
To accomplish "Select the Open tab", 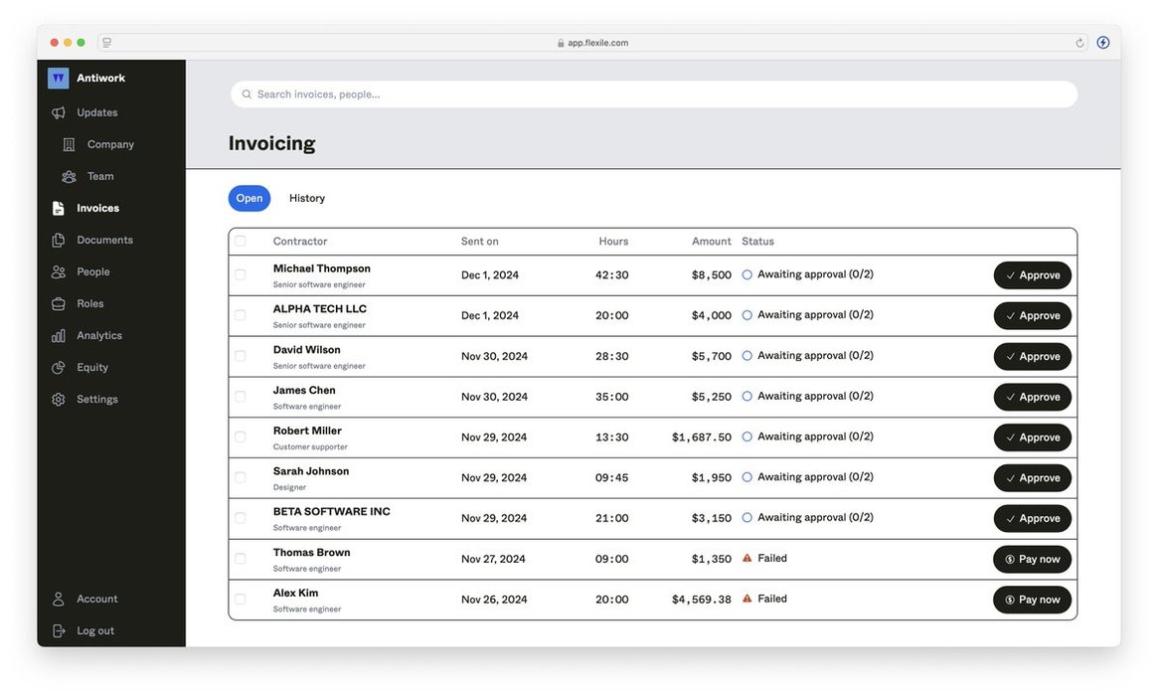I will [248, 198].
